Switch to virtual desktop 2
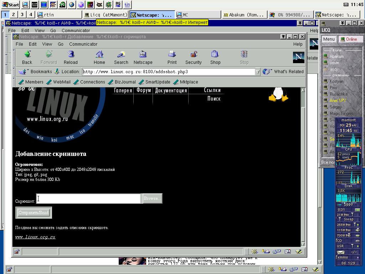Image resolution: width=365 pixels, height=274 pixels. 14,15
